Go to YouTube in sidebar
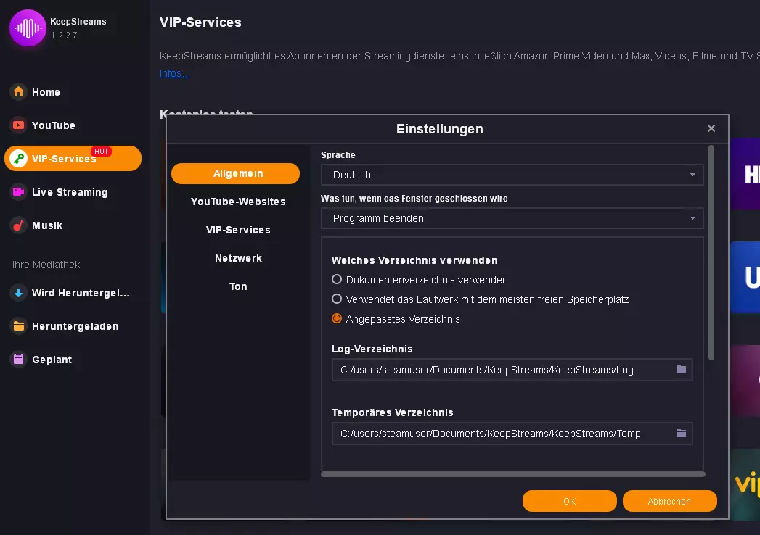The width and height of the screenshot is (760, 535). 53,125
